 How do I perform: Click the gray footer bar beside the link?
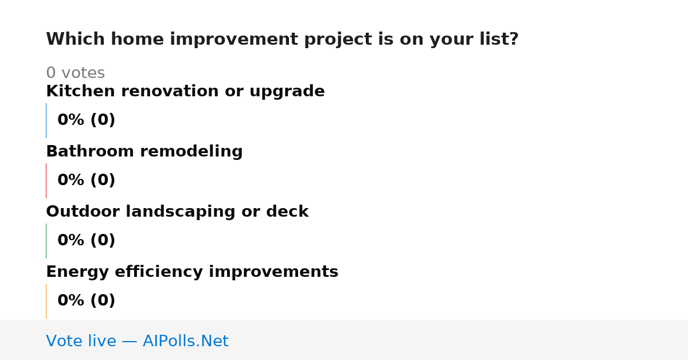pyautogui.click(x=459, y=340)
